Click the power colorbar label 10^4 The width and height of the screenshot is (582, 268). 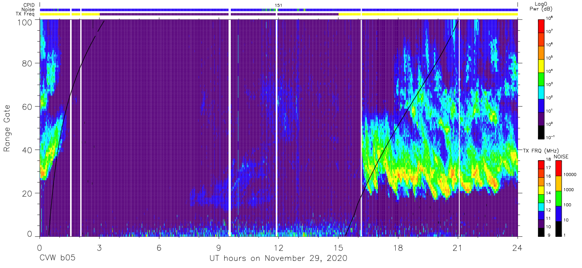[549, 71]
